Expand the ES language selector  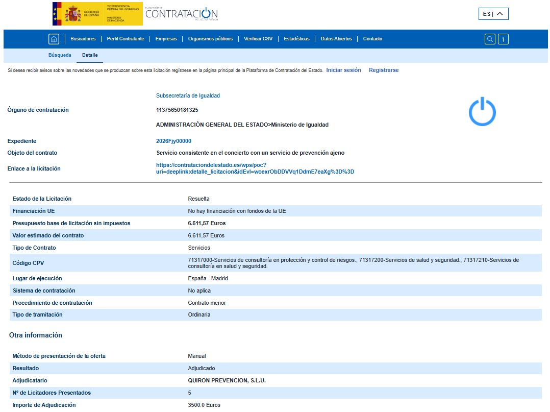[x=493, y=14]
